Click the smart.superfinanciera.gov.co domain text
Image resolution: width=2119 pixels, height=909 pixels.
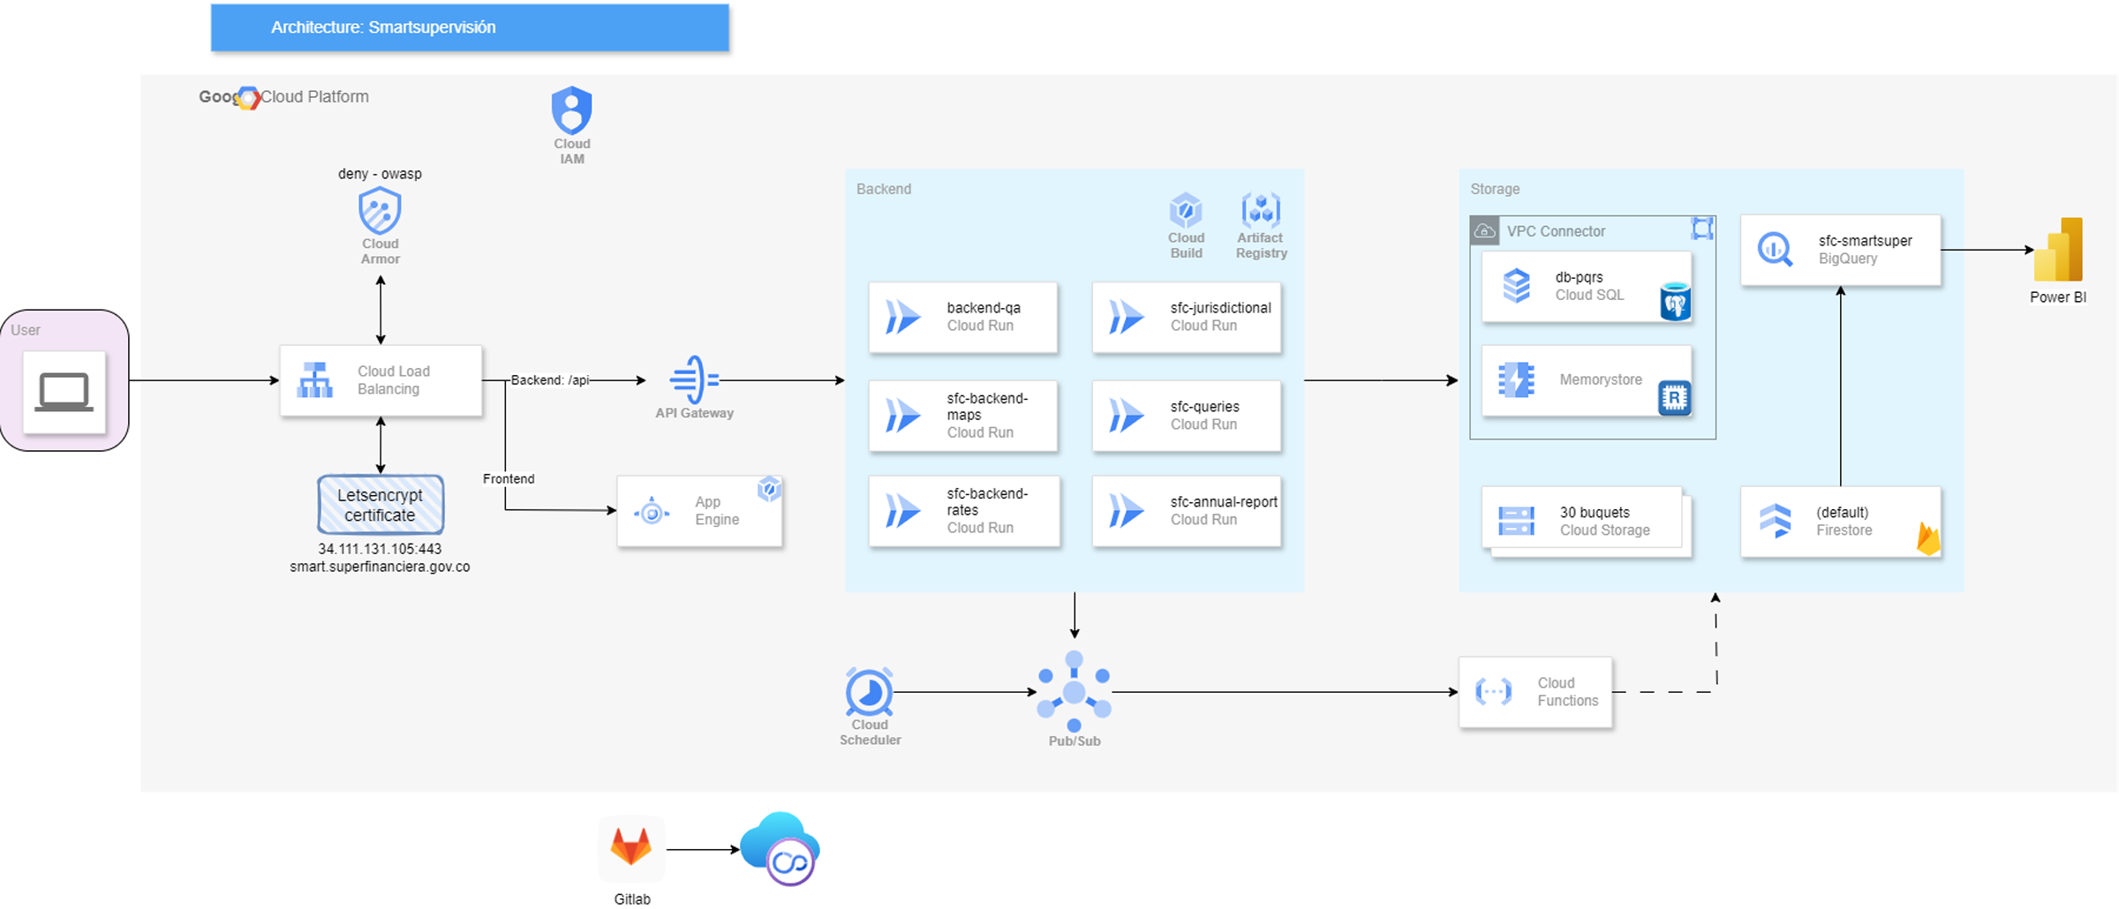pos(380,567)
